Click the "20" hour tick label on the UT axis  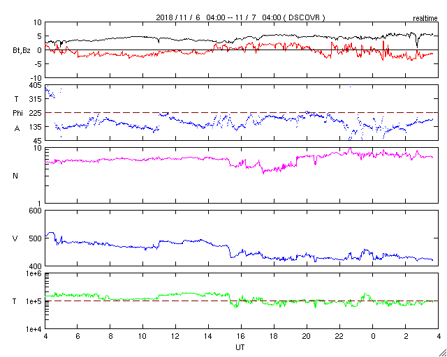307,336
